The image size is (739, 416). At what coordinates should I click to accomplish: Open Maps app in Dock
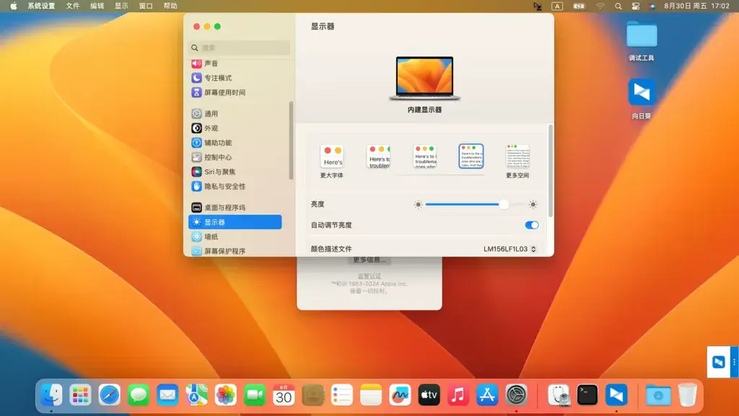(196, 394)
